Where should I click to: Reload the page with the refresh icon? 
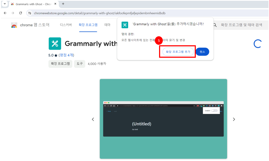(21, 13)
